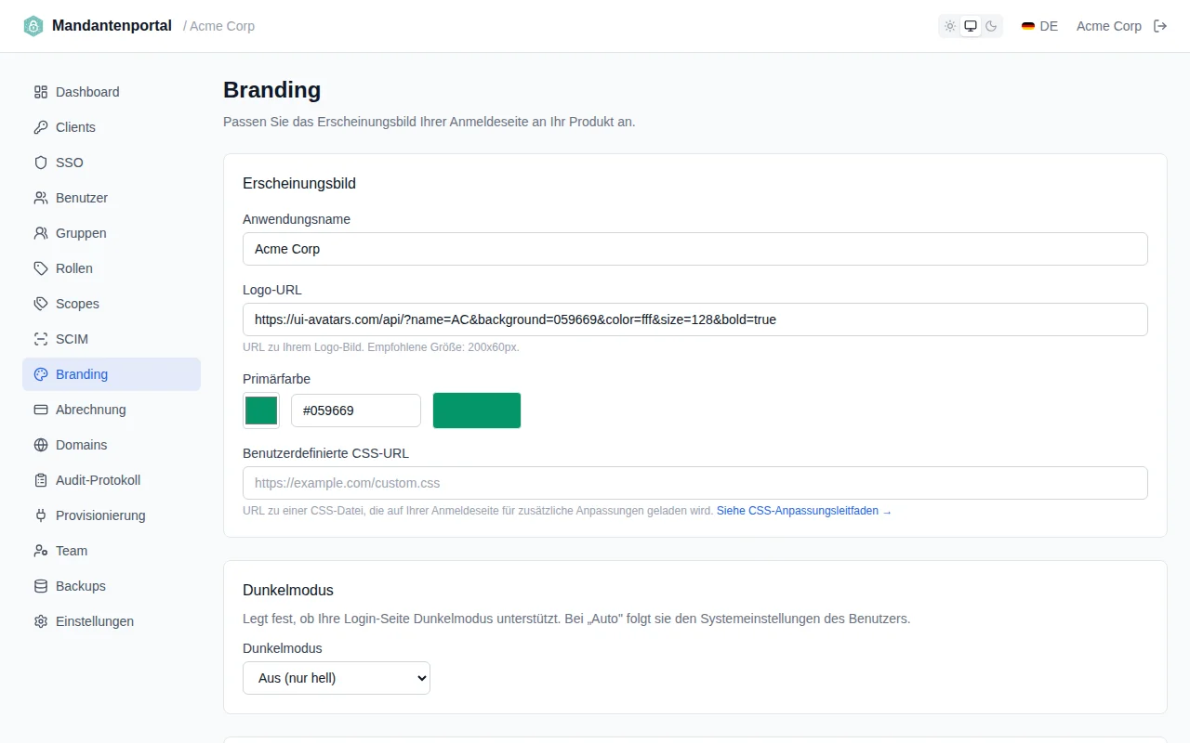Open Abrechnung in the sidebar

pyautogui.click(x=112, y=410)
